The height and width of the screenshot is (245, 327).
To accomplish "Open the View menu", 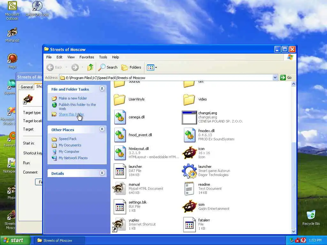I will point(71,57).
